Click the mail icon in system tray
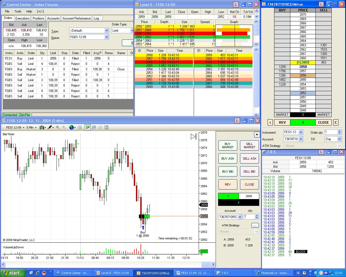Screen dimensions: 346x277 pyautogui.click(x=326, y=273)
